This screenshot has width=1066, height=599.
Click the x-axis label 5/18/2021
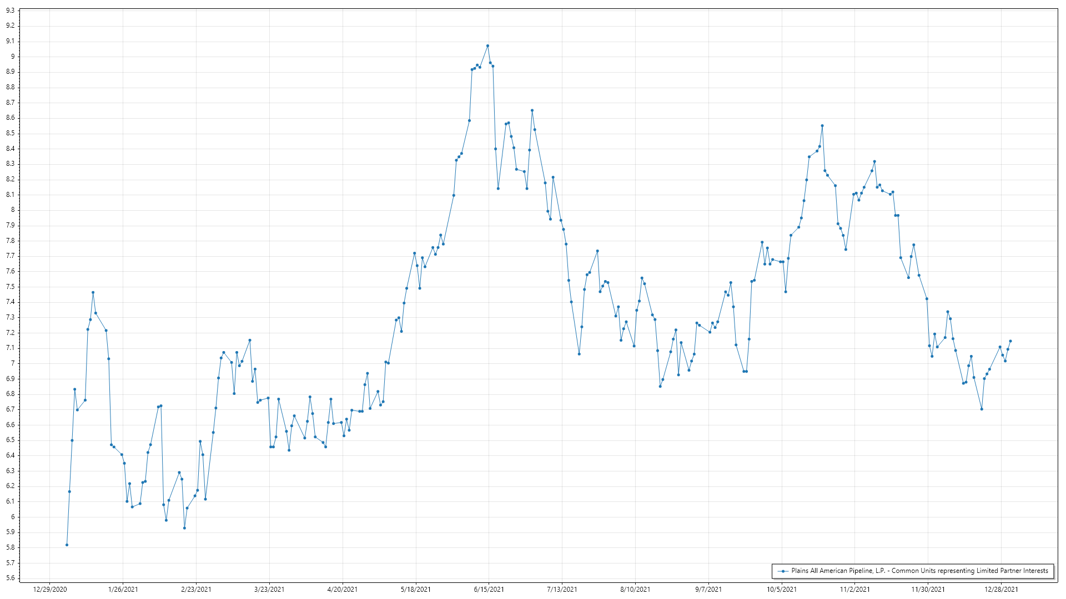point(415,589)
